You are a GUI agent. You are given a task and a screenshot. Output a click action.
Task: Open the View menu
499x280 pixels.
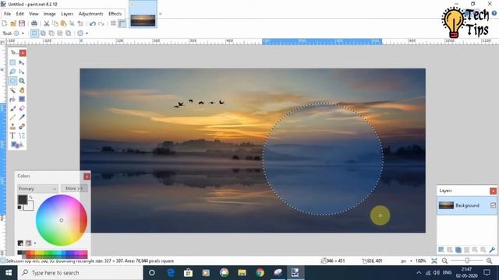pyautogui.click(x=34, y=14)
